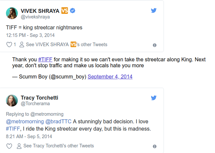The image size is (215, 153).
Task: Open the September 4, 2014 tweet link
Action: point(110,76)
